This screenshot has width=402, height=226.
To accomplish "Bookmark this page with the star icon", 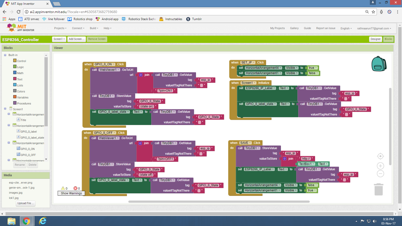I will pos(373,12).
